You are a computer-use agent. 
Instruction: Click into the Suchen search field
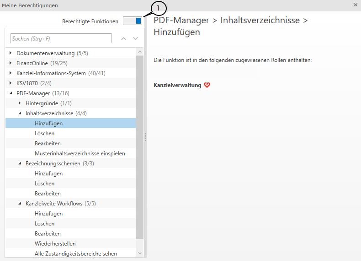[x=61, y=39]
